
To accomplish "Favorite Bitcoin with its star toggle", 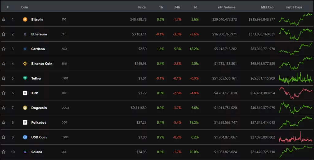I will point(4,20).
